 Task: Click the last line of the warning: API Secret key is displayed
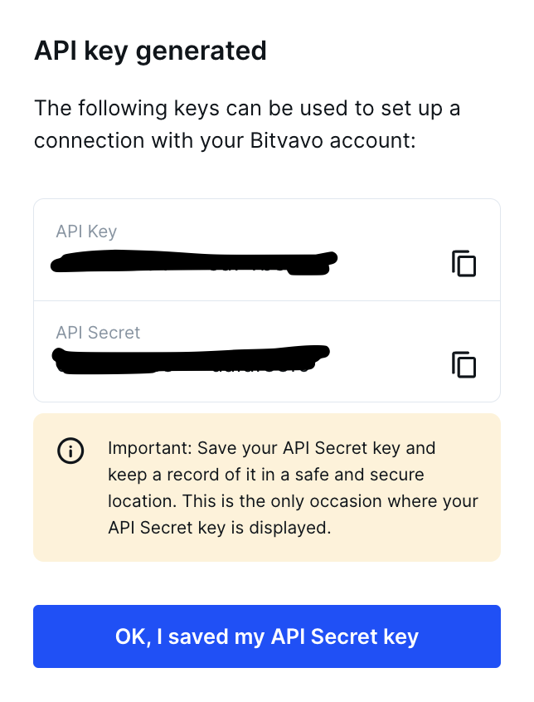[x=219, y=528]
